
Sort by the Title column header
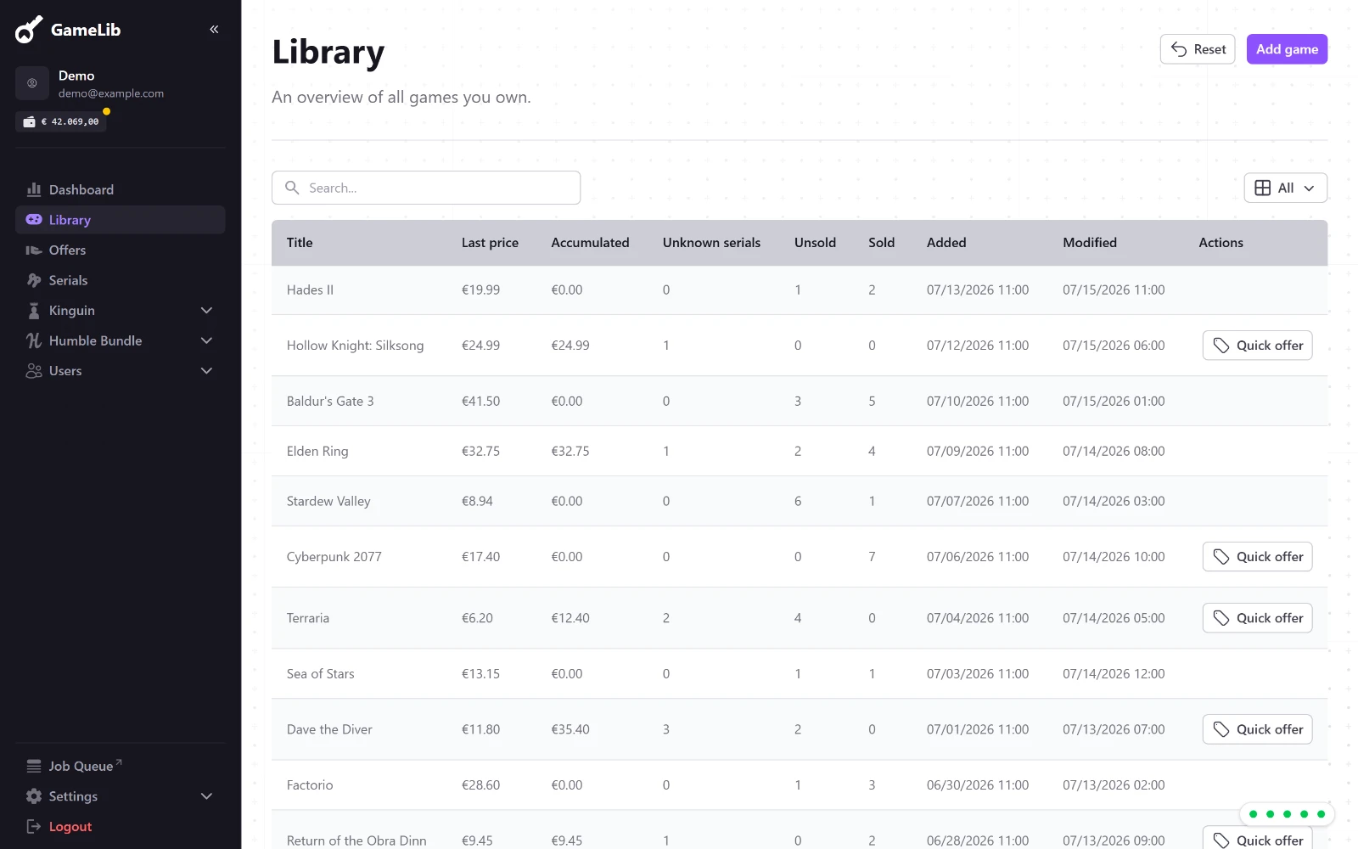tap(300, 243)
